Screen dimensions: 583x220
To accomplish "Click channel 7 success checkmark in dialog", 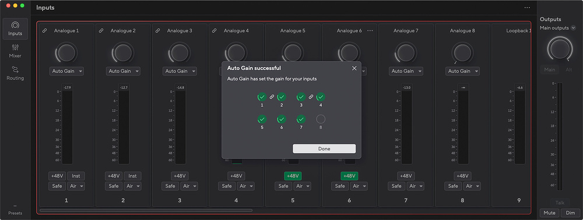I will 301,119.
